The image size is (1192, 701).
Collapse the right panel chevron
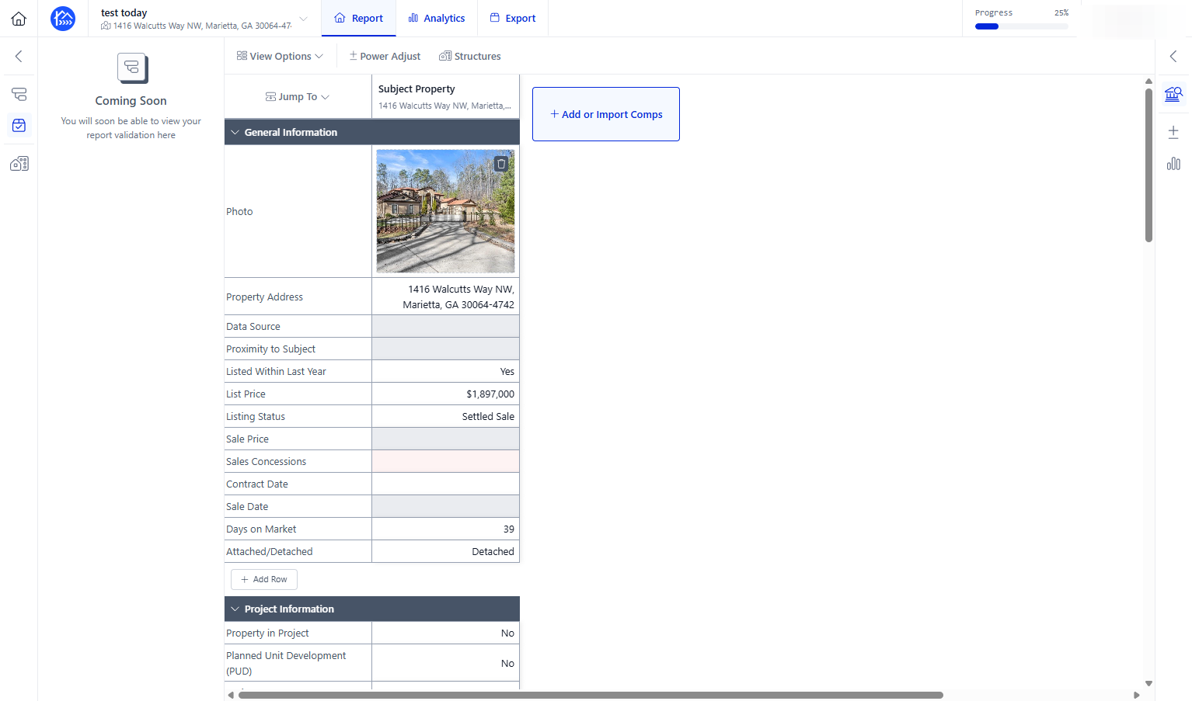tap(1173, 56)
